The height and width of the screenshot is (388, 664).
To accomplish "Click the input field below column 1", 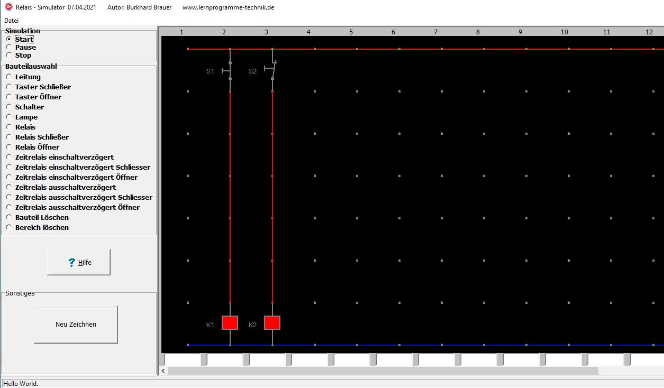I will click(x=183, y=359).
